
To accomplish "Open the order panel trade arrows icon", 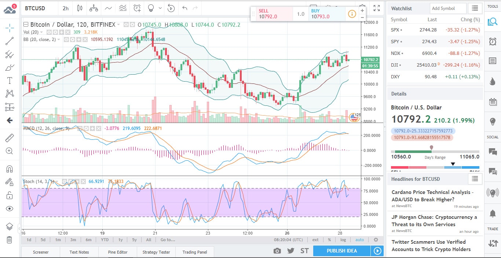I will point(493,243).
